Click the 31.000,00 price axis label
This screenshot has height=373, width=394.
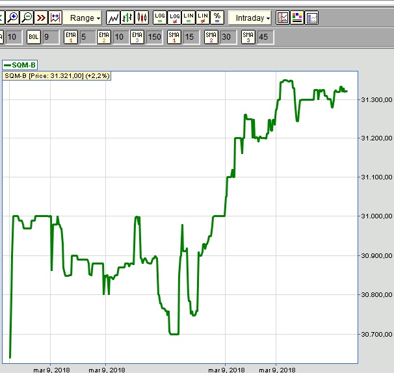(376, 216)
